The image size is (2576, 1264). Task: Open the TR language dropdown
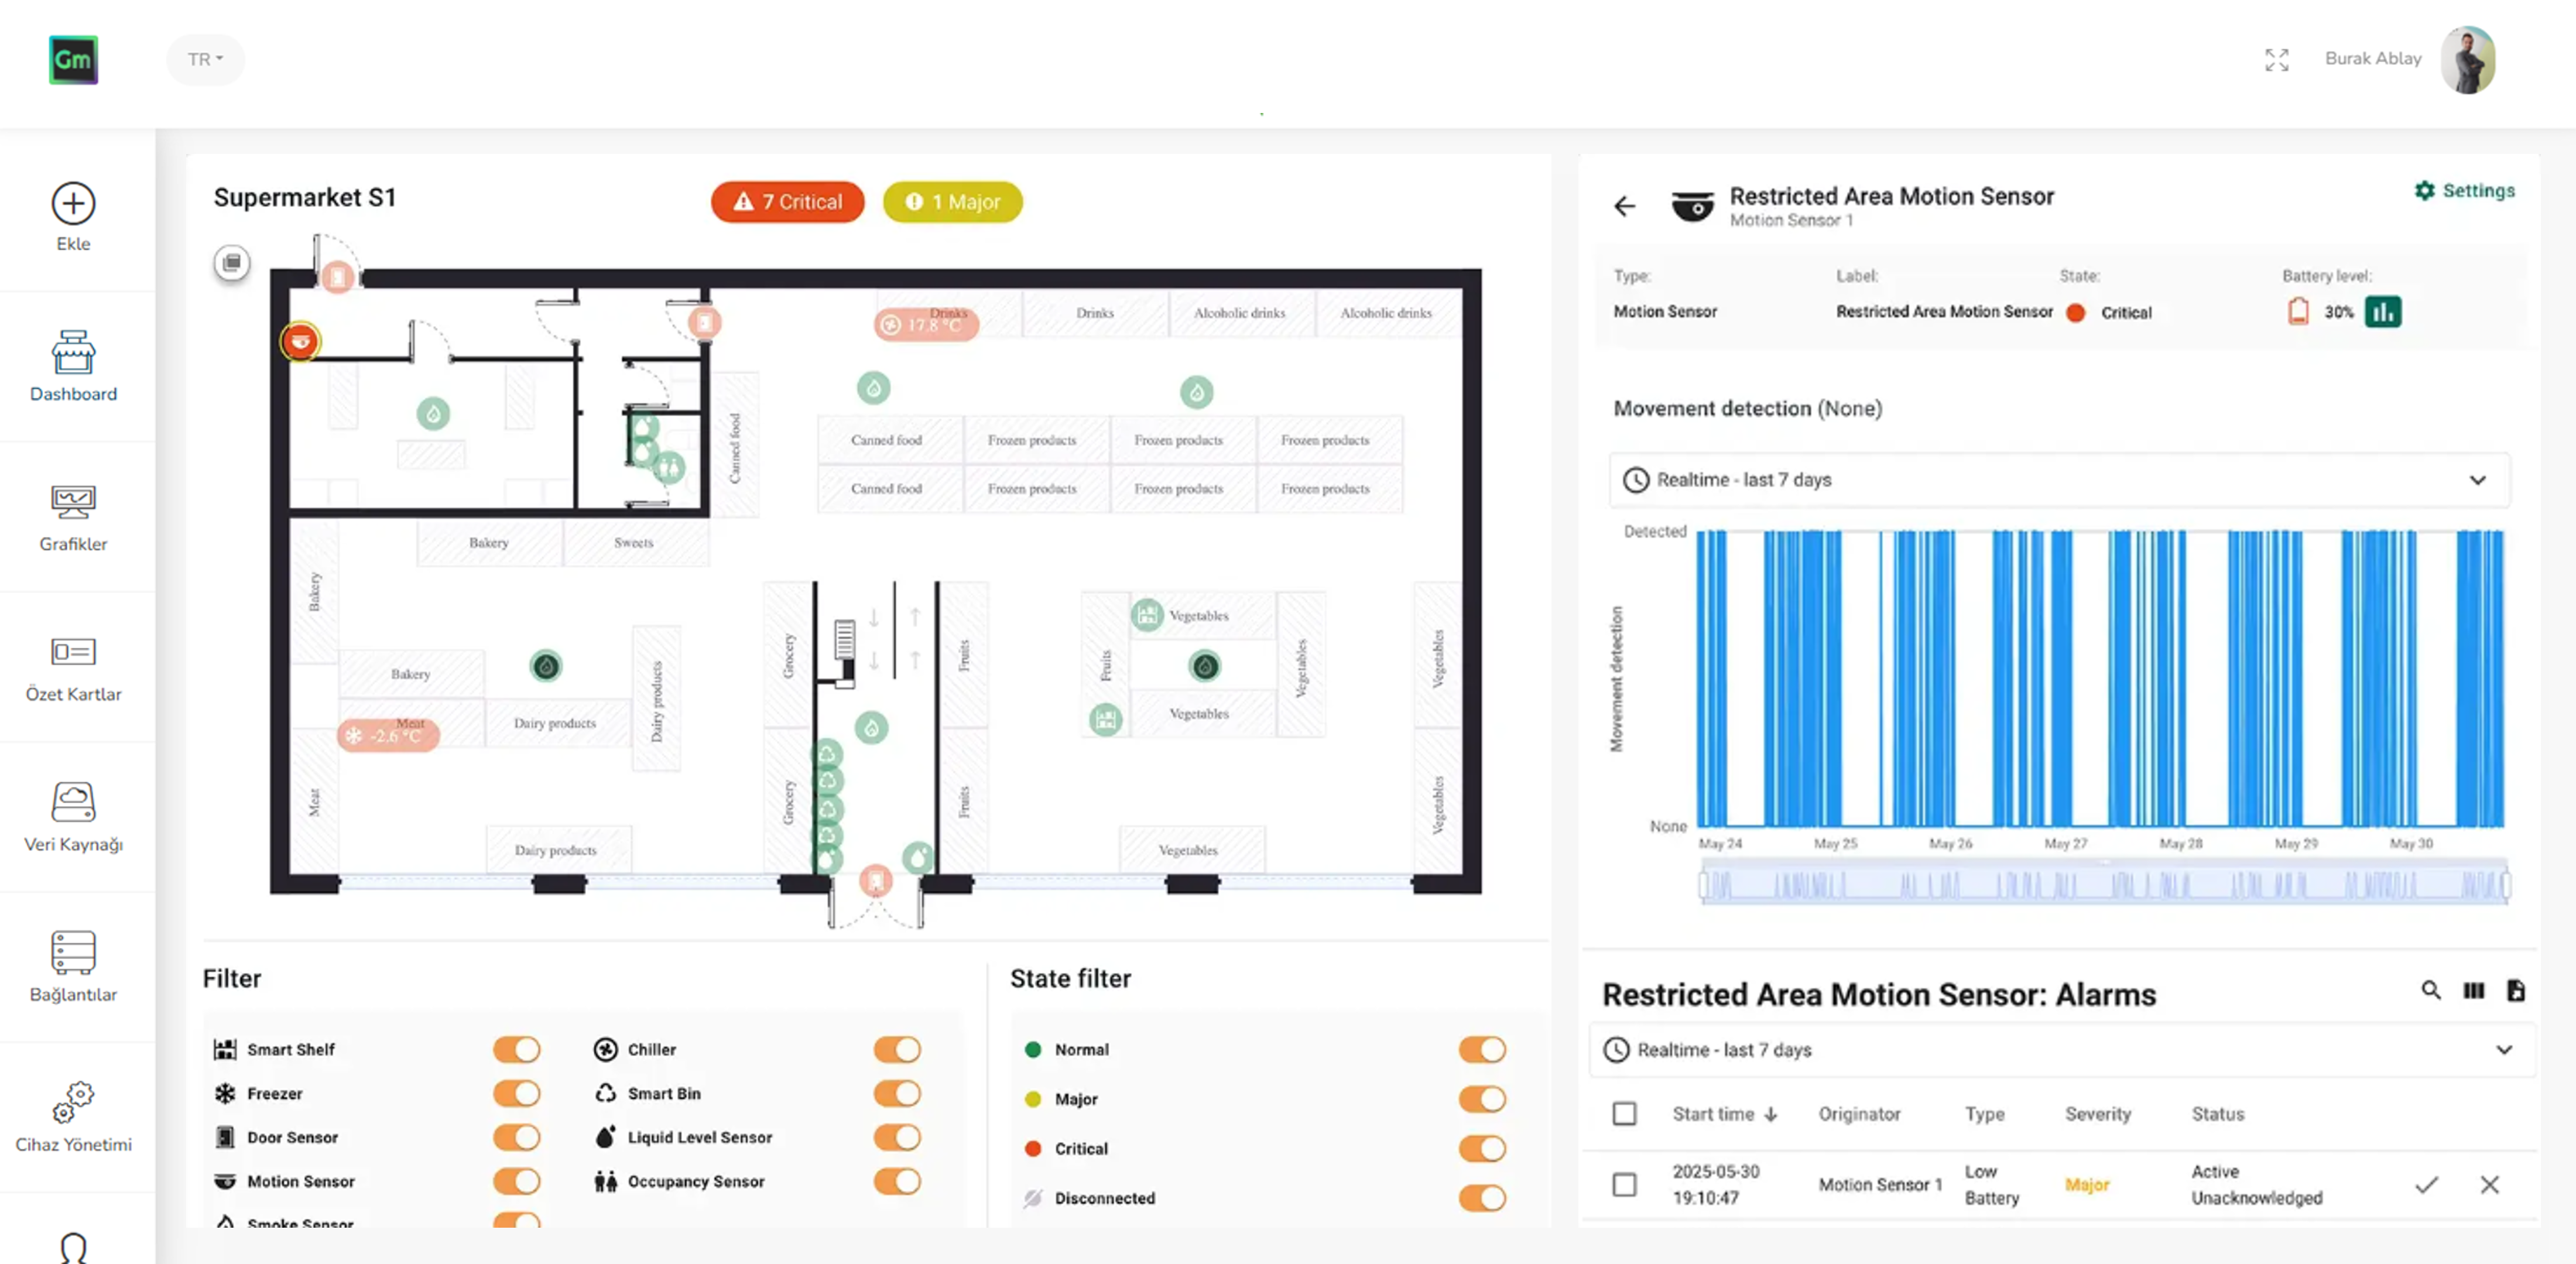205,59
